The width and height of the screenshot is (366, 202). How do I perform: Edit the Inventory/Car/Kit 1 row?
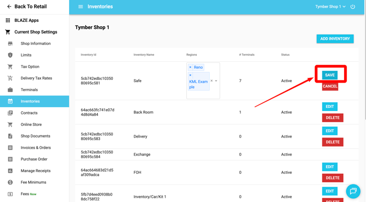(x=330, y=191)
